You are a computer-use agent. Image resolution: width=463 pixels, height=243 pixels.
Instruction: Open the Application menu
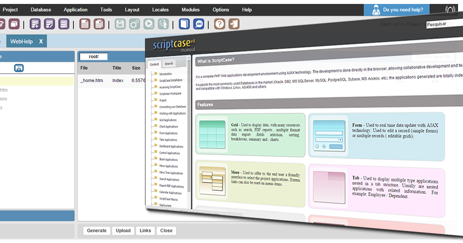pyautogui.click(x=75, y=10)
